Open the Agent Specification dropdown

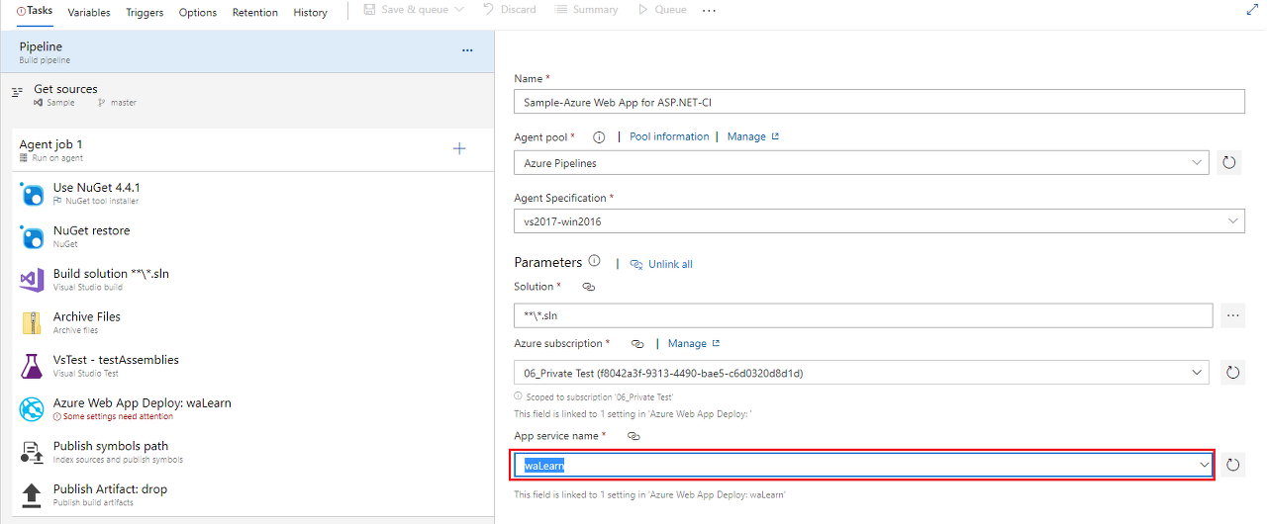coord(880,221)
